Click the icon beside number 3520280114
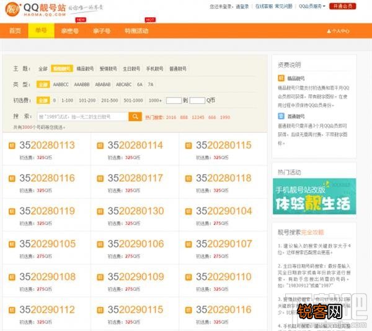Image resolution: width=372 pixels, height=331 pixels. point(100,145)
